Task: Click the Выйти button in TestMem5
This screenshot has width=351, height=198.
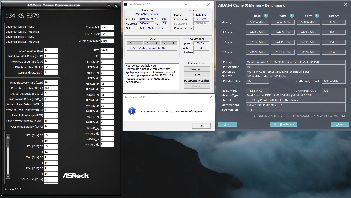Action: click(197, 86)
